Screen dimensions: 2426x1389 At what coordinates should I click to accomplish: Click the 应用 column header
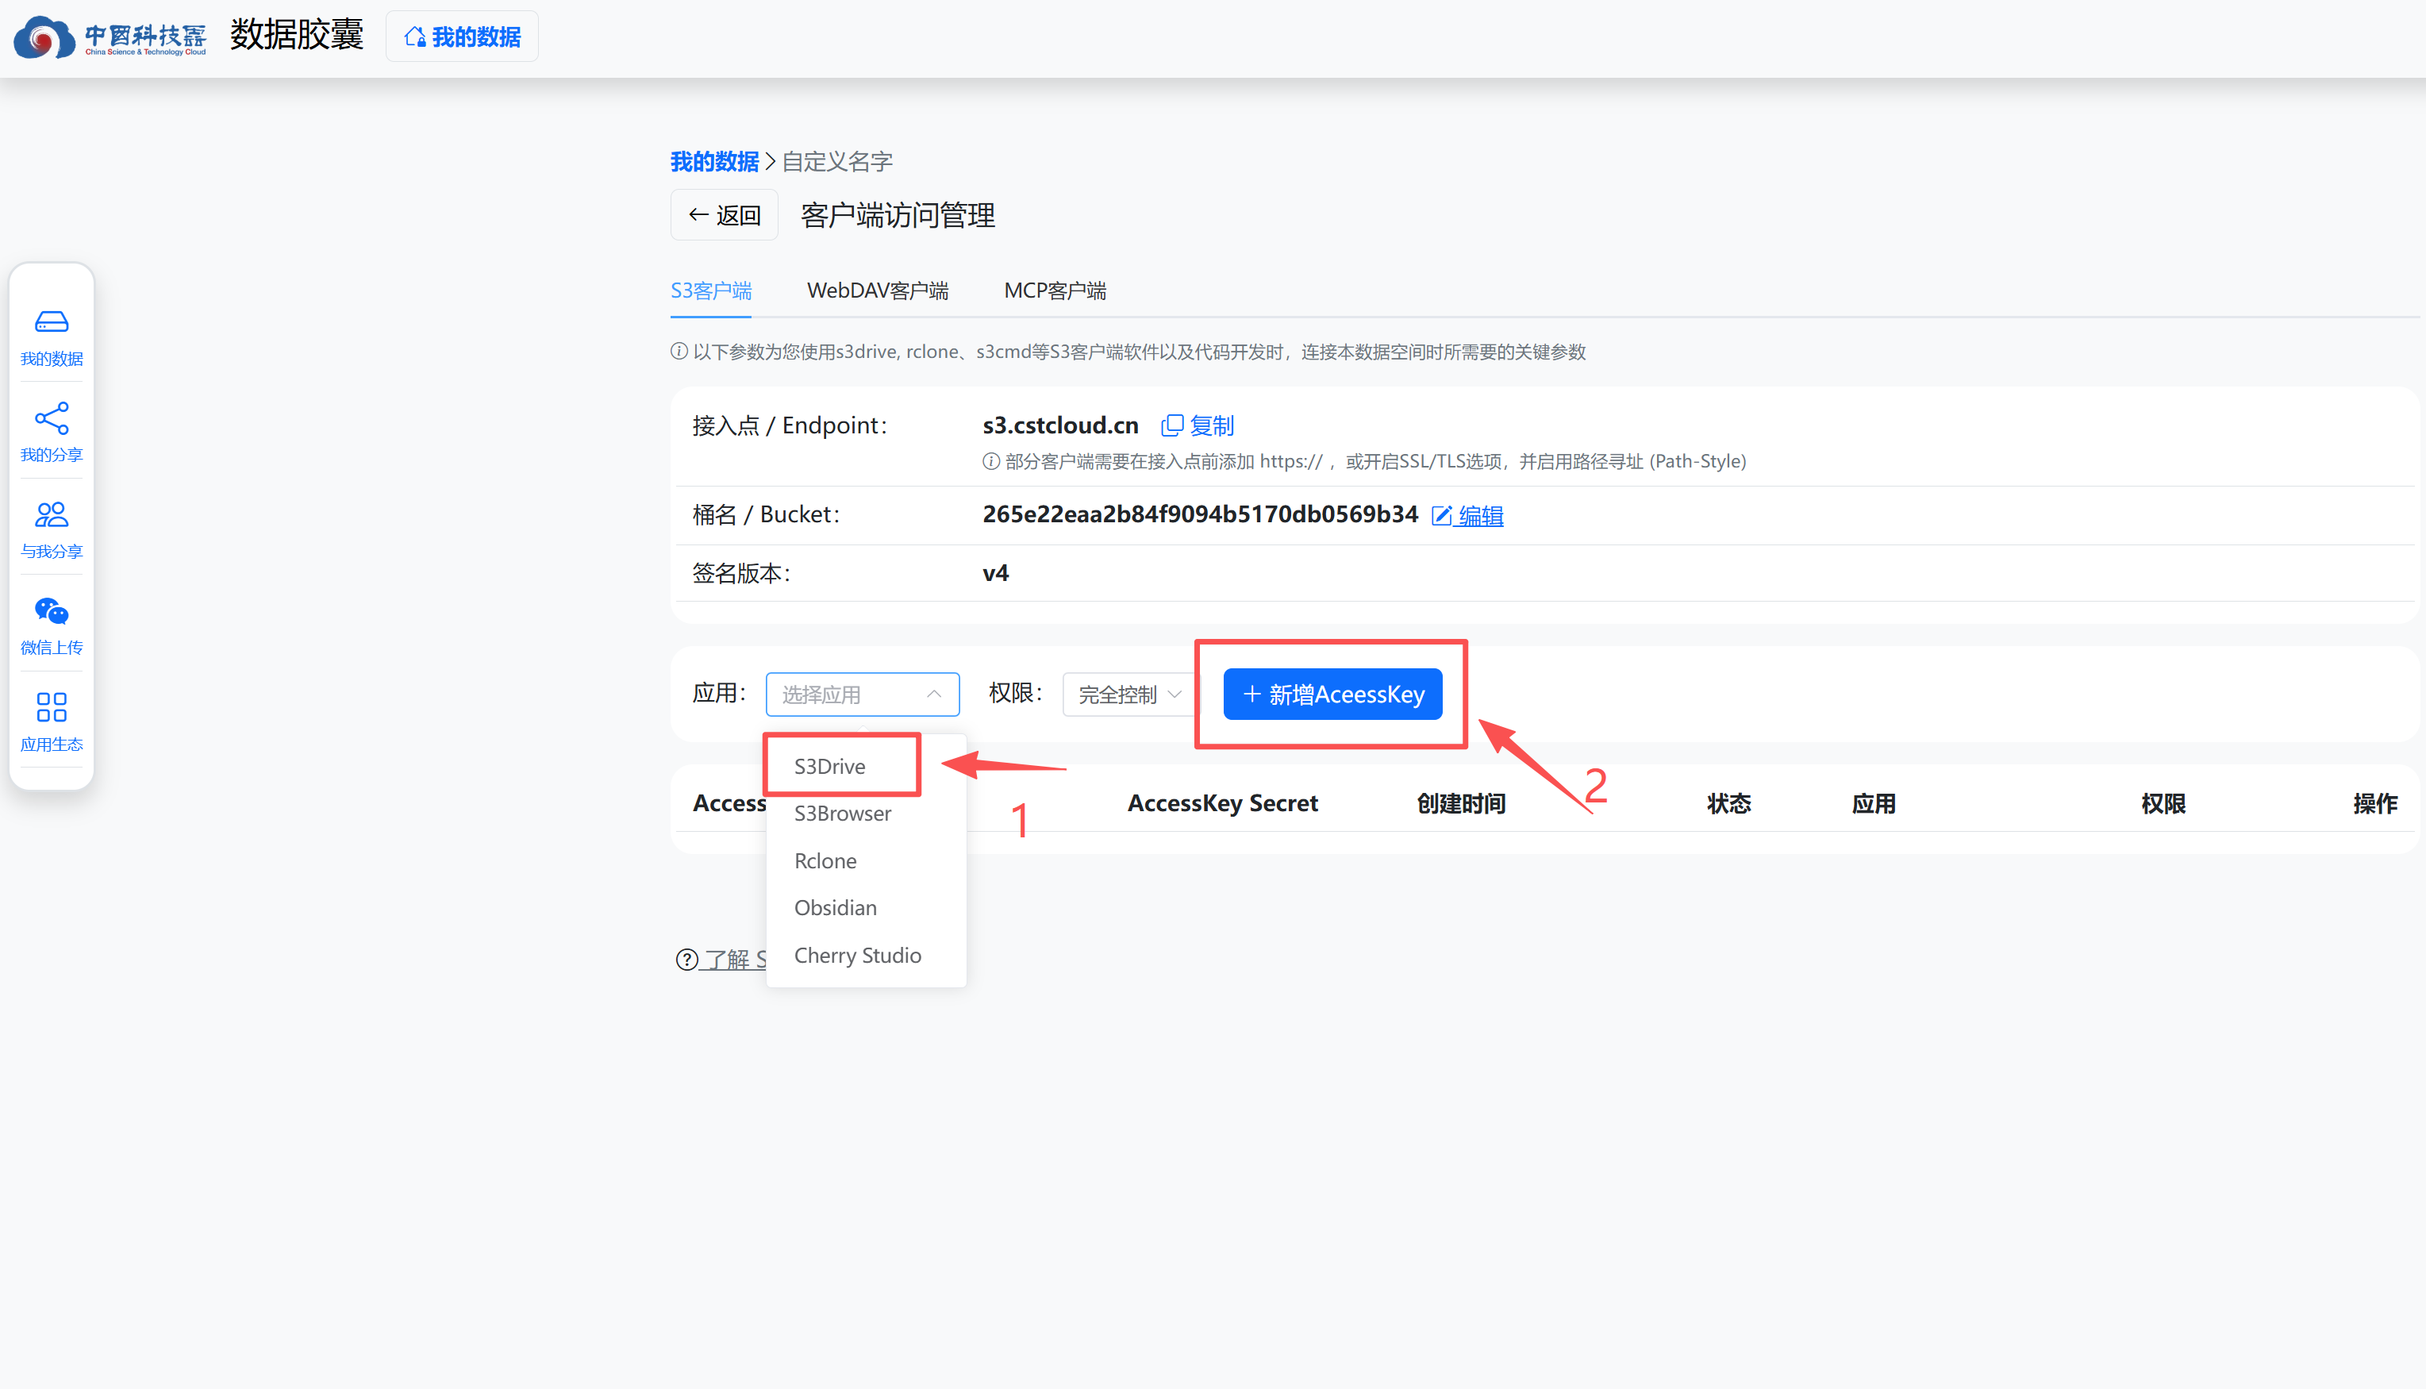(1873, 803)
